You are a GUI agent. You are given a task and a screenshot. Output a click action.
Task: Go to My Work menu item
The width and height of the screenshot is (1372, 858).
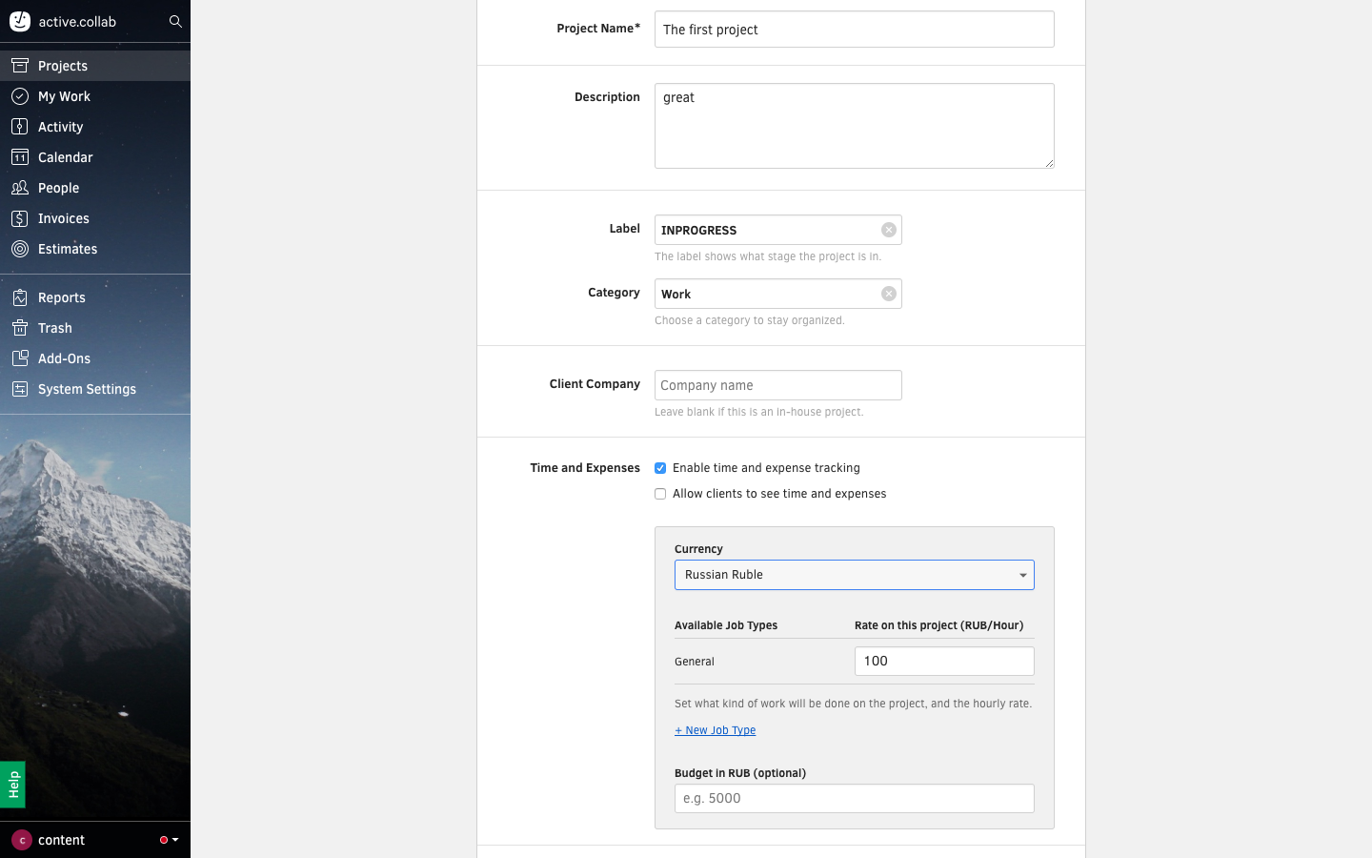64,96
